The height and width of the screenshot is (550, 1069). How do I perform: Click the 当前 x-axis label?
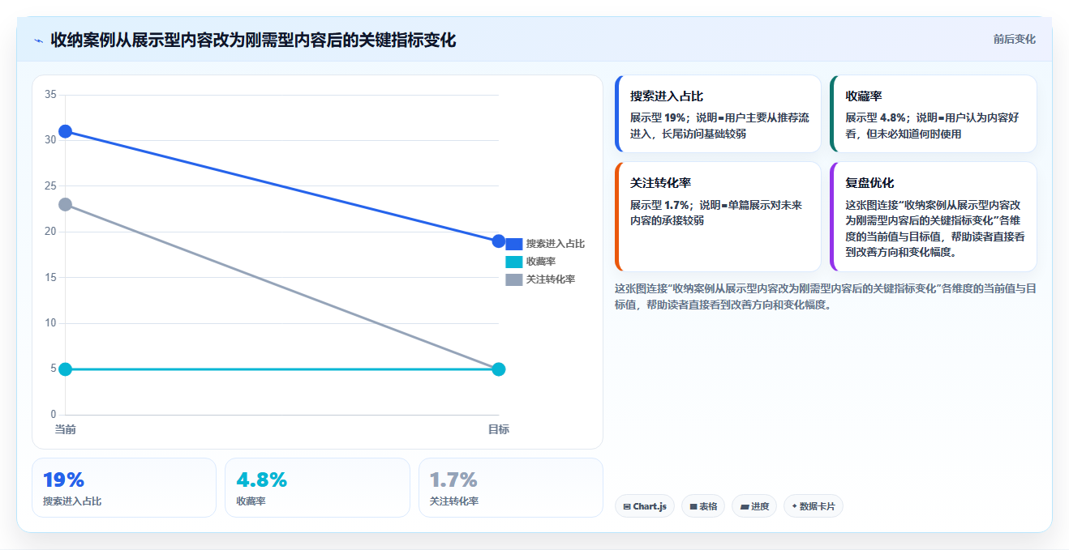pyautogui.click(x=66, y=429)
